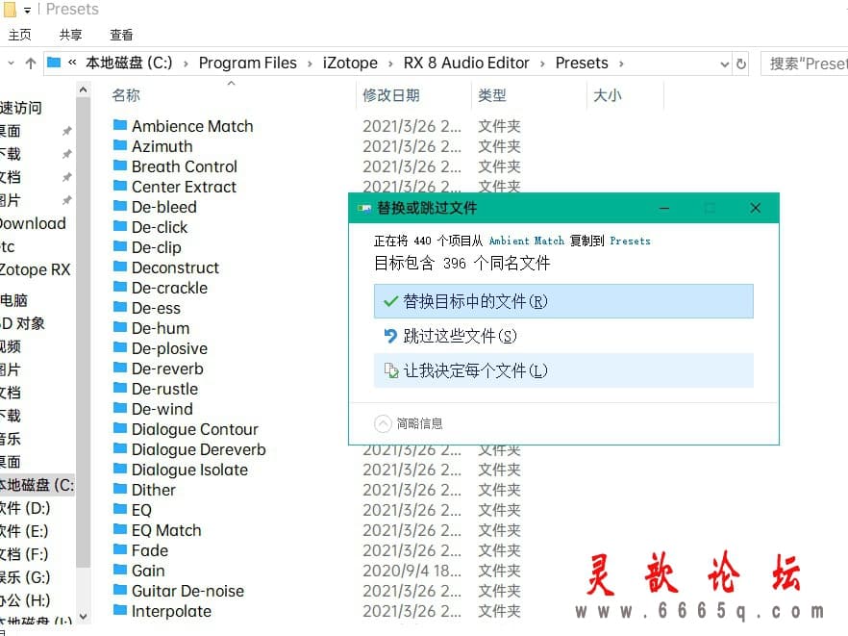Screen dimensions: 848x636
Task: Open the quick access toolbar dropdown
Action: [x=27, y=10]
